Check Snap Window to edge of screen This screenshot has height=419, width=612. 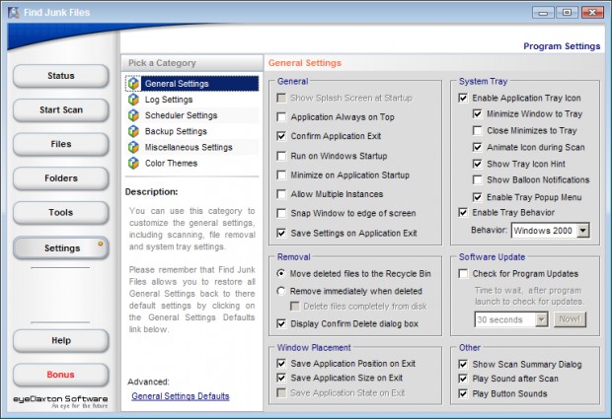point(281,213)
